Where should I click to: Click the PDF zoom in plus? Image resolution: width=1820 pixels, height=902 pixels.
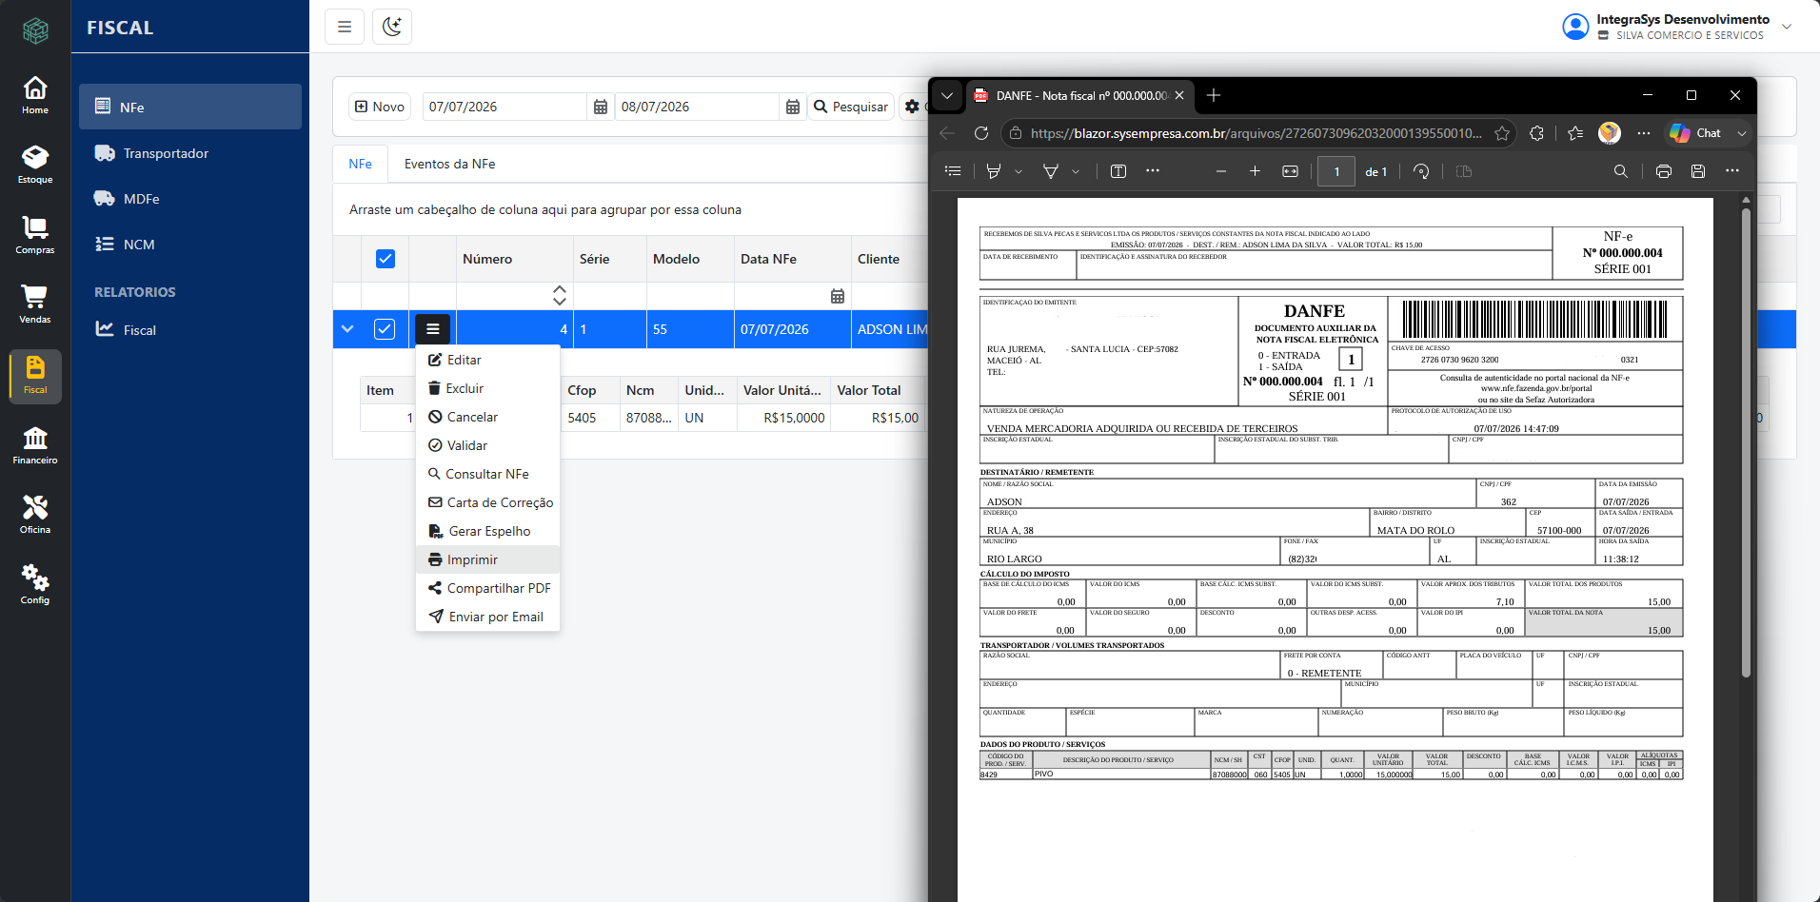coord(1255,171)
